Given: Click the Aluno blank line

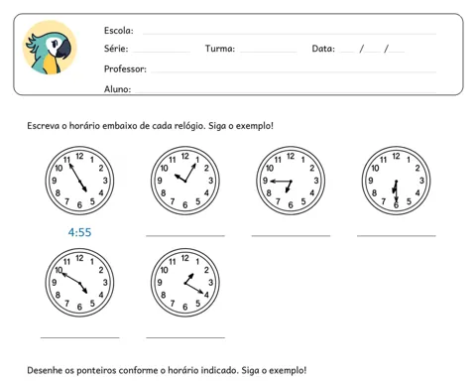Looking at the screenshot, I should tap(286, 91).
